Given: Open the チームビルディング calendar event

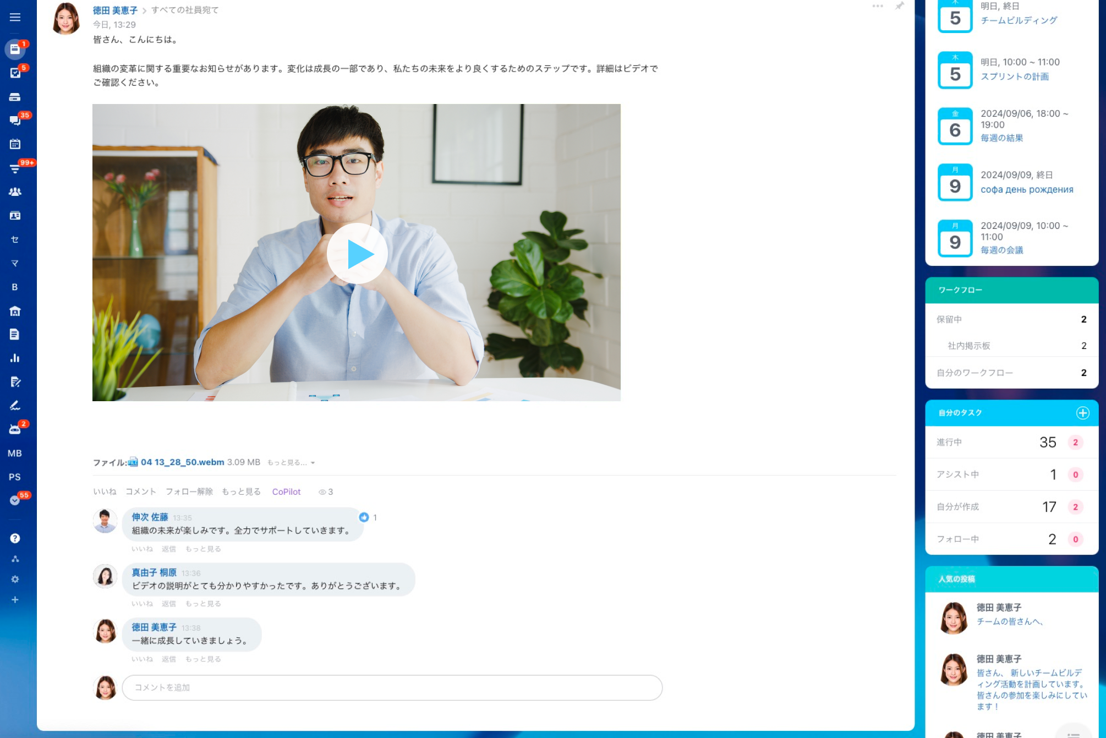Looking at the screenshot, I should click(x=1019, y=20).
